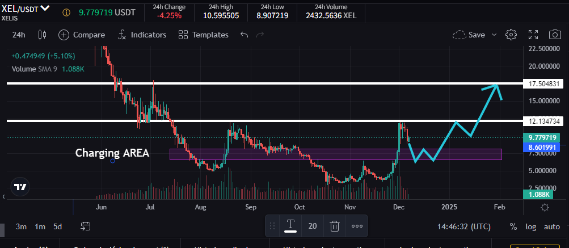
Task: Enter fullscreen chart mode
Action: [533, 35]
